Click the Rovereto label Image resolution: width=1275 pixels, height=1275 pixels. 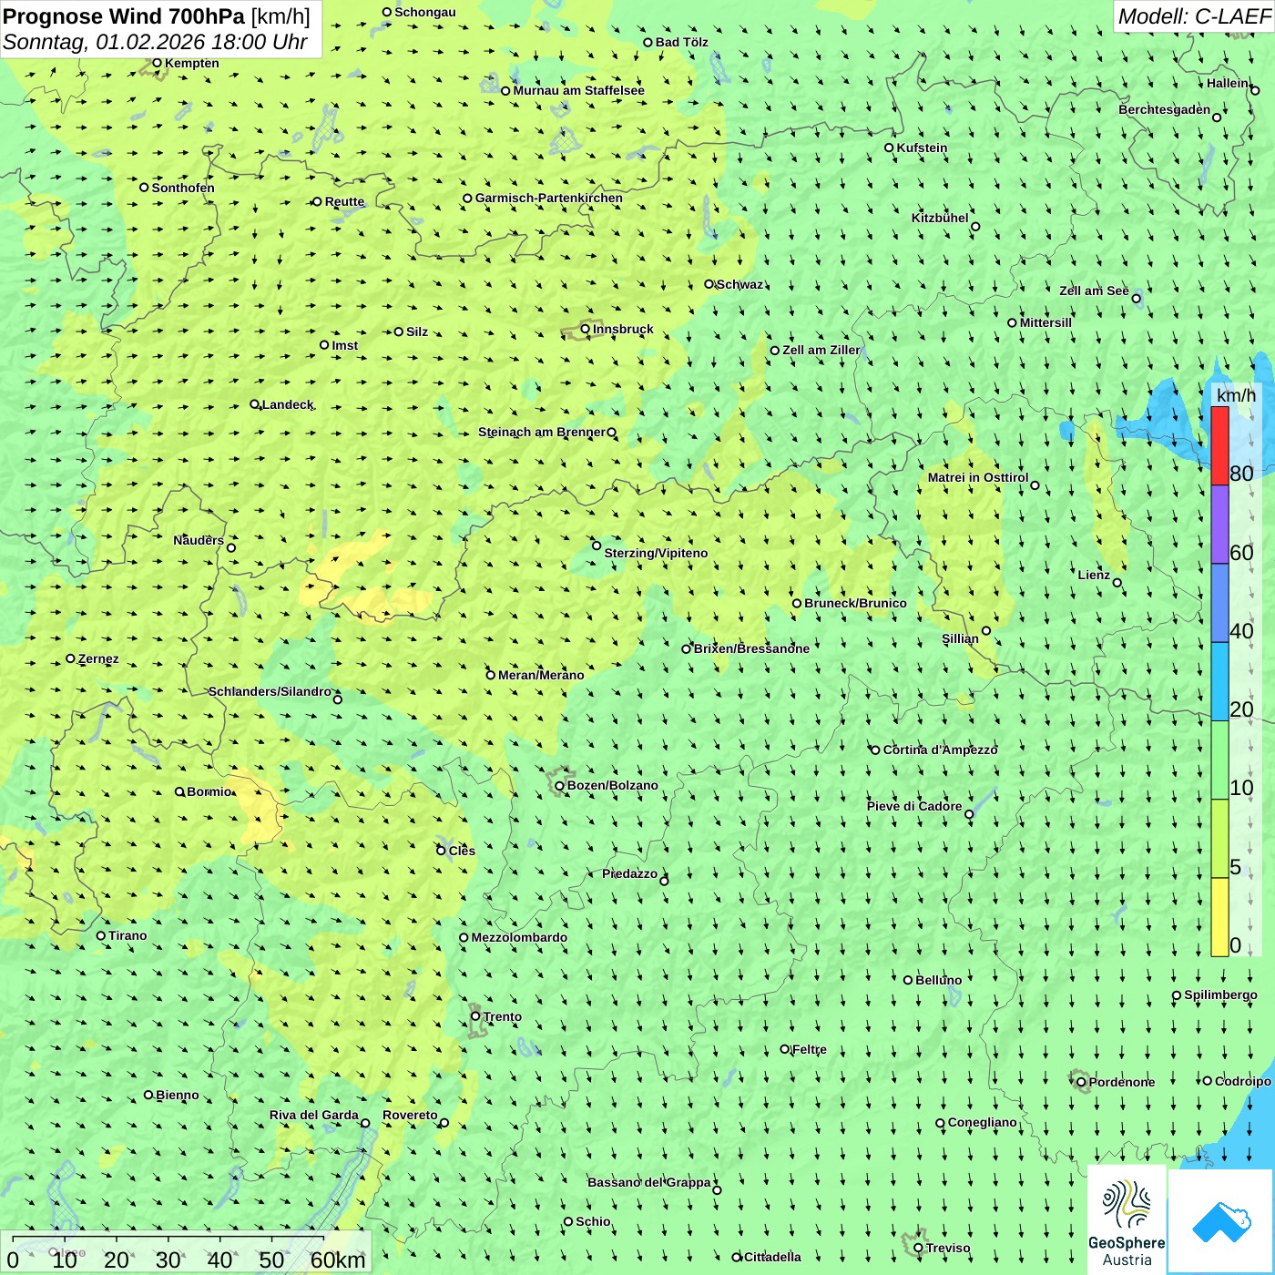[410, 1115]
